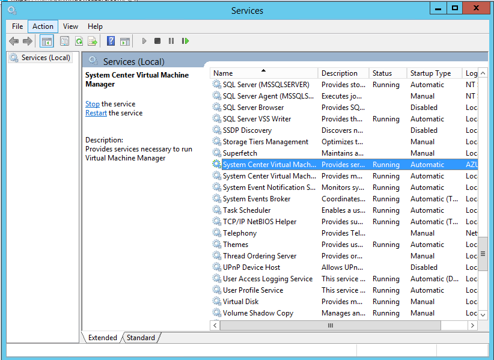
Task: Select the highlighted System Center Virtual Mach... row
Action: click(345, 165)
